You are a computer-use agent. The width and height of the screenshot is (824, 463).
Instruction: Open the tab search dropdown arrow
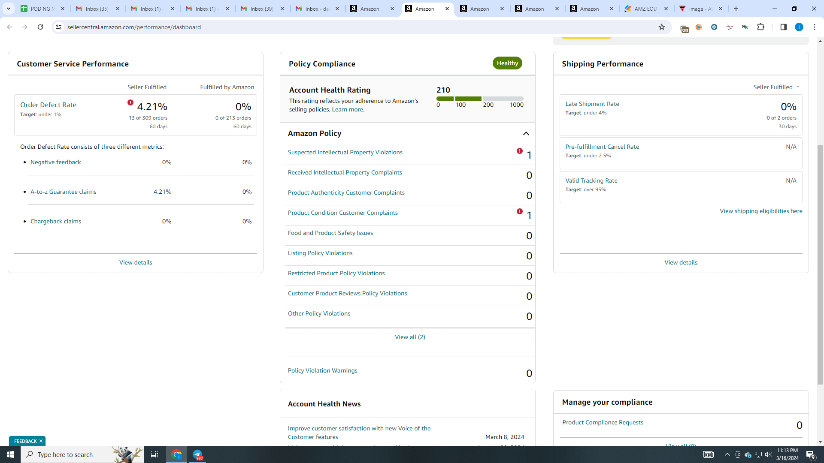[8, 9]
